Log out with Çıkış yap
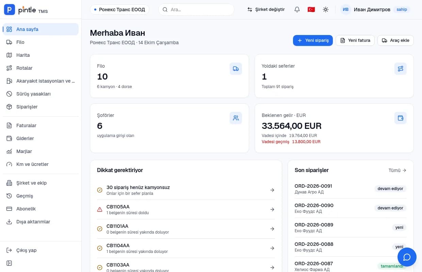 coord(41,250)
